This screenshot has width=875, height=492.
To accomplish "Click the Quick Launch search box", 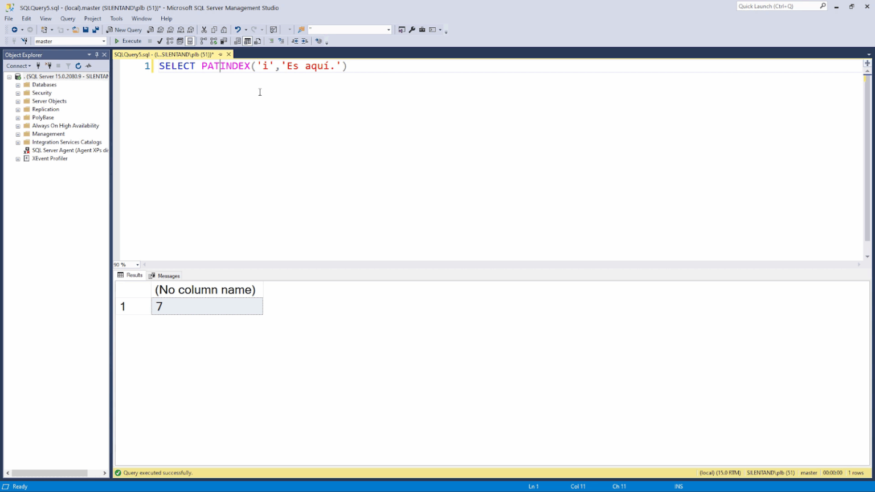I will click(x=780, y=6).
